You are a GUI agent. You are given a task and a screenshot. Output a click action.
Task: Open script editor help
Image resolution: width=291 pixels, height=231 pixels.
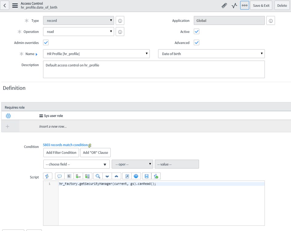136,176
